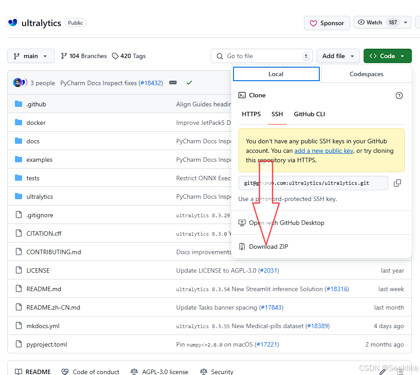Open the main branch selector dropdown

pos(31,56)
